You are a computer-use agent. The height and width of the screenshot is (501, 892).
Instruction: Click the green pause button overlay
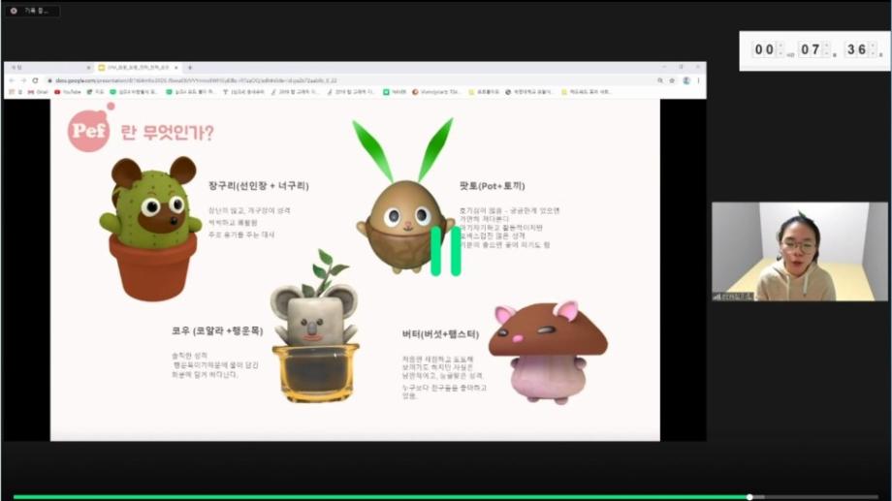tap(446, 251)
